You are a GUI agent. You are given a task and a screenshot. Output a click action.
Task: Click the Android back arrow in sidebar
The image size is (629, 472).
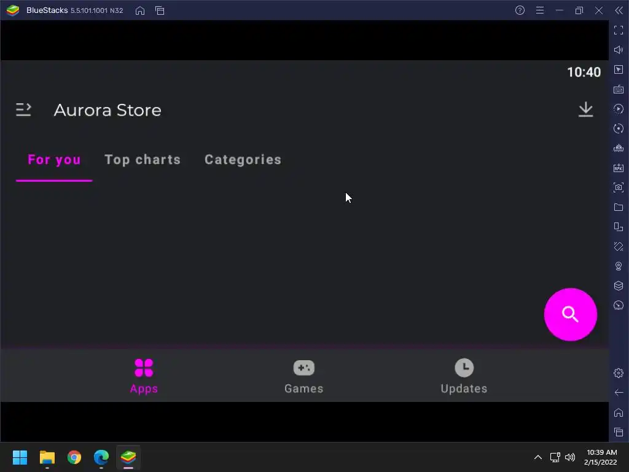tap(619, 393)
